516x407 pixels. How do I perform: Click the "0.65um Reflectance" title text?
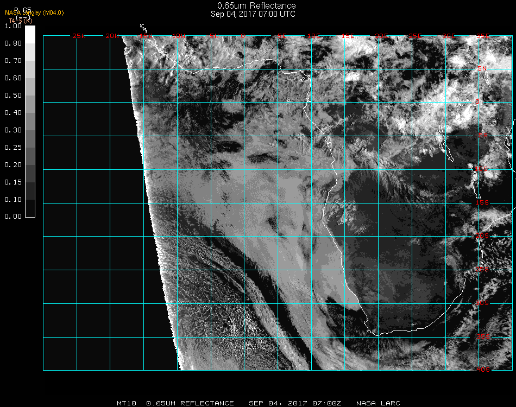[256, 5]
